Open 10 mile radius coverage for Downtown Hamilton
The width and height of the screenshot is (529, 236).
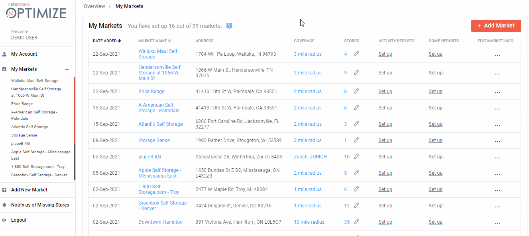point(309,222)
